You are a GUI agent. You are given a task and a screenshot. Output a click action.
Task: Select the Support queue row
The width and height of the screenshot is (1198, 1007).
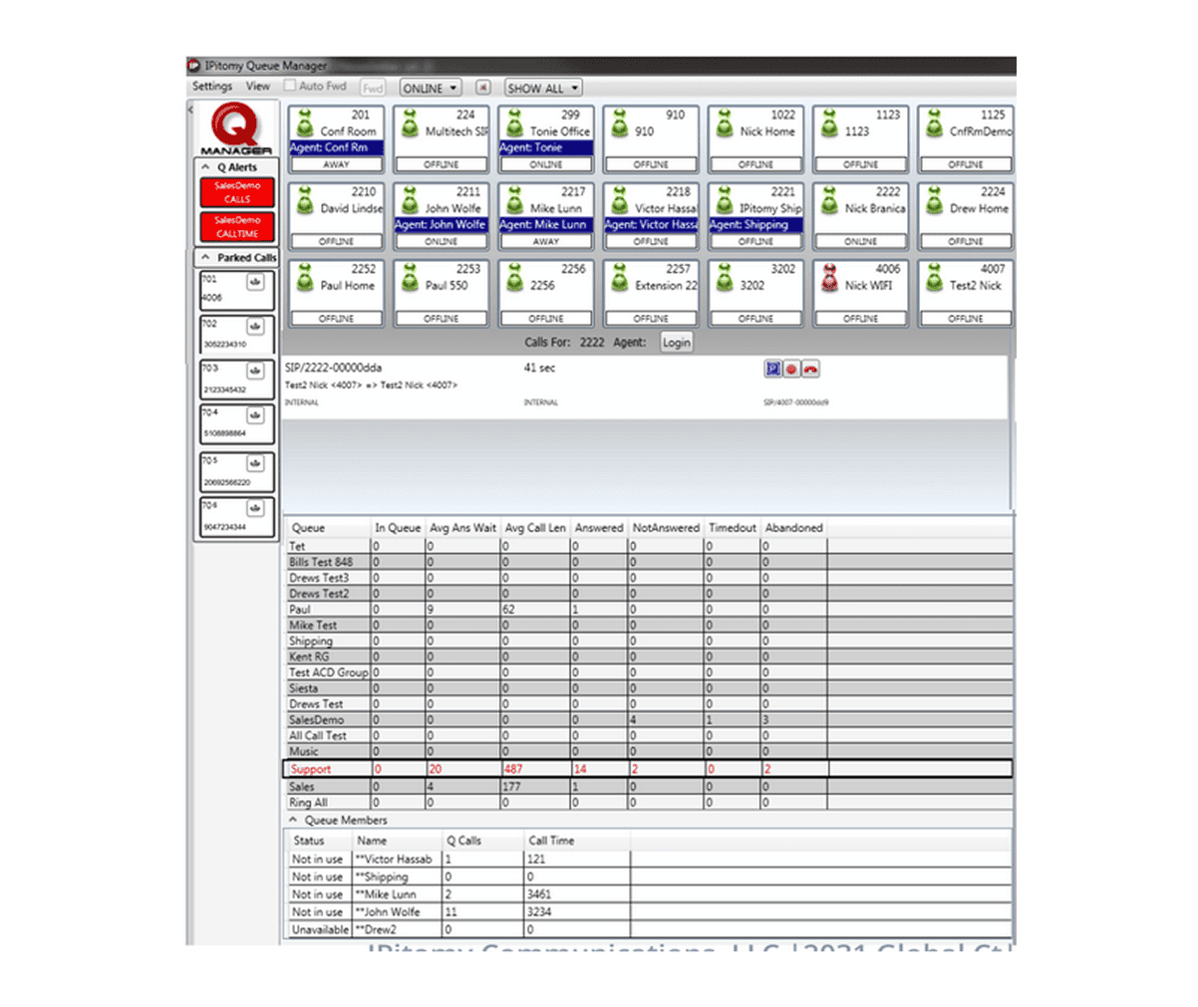648,769
